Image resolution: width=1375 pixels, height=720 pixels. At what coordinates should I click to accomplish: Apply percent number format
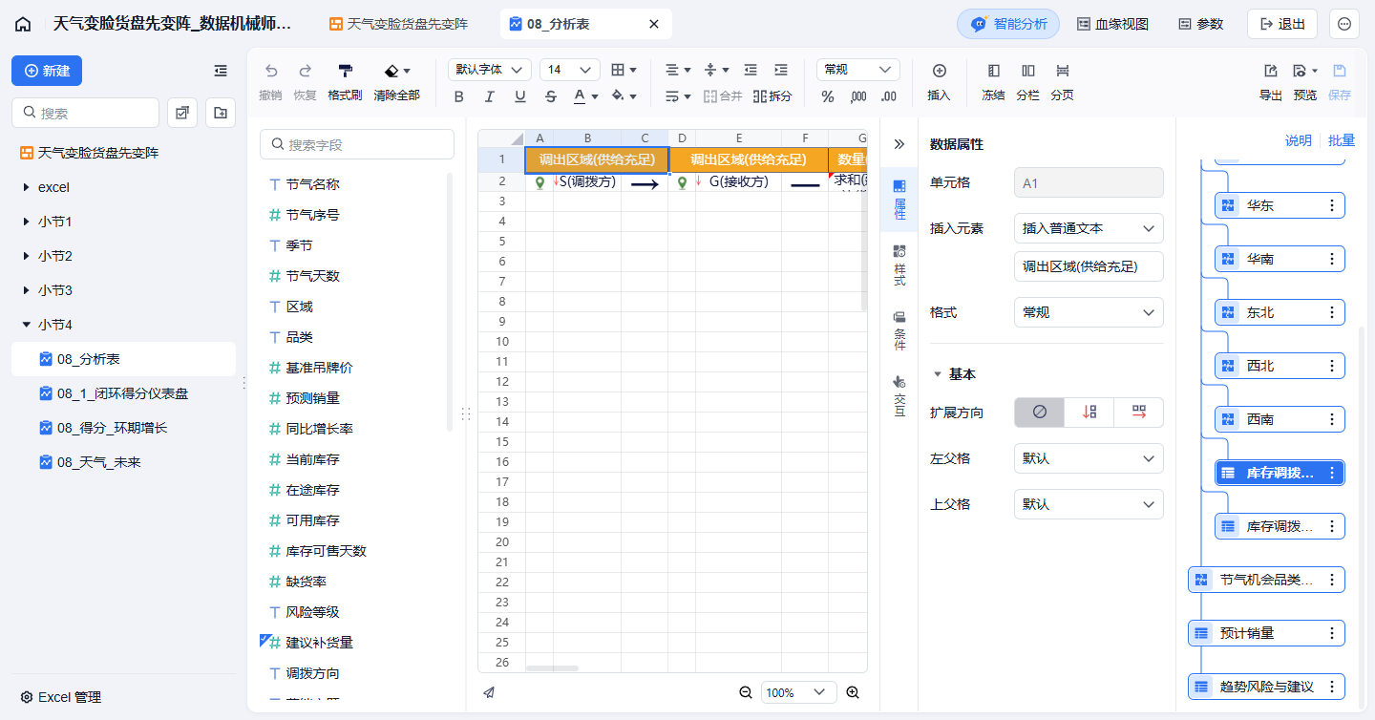[828, 96]
